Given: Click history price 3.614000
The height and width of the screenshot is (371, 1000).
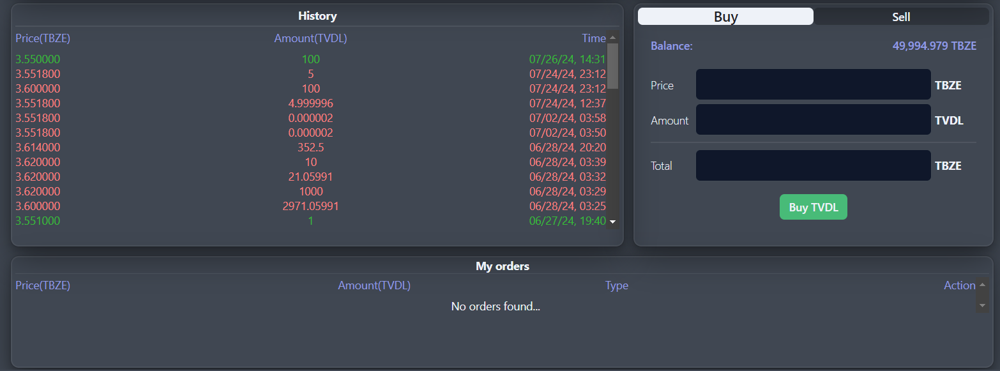Looking at the screenshot, I should click(38, 148).
